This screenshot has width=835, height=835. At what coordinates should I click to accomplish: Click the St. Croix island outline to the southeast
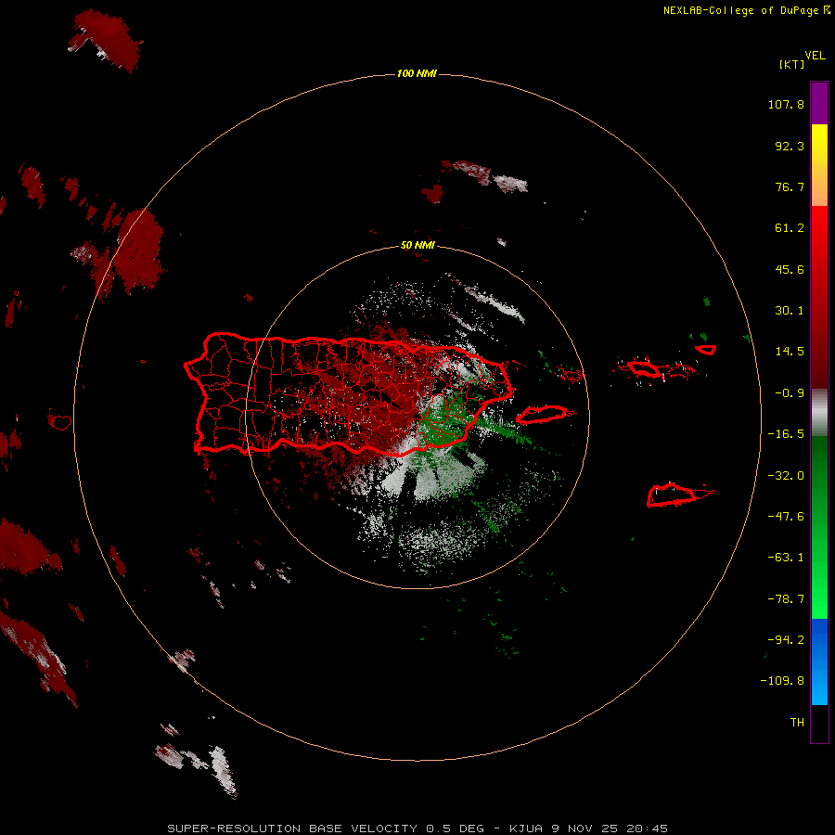click(672, 495)
